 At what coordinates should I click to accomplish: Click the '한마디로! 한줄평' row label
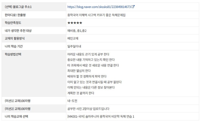[15, 15]
